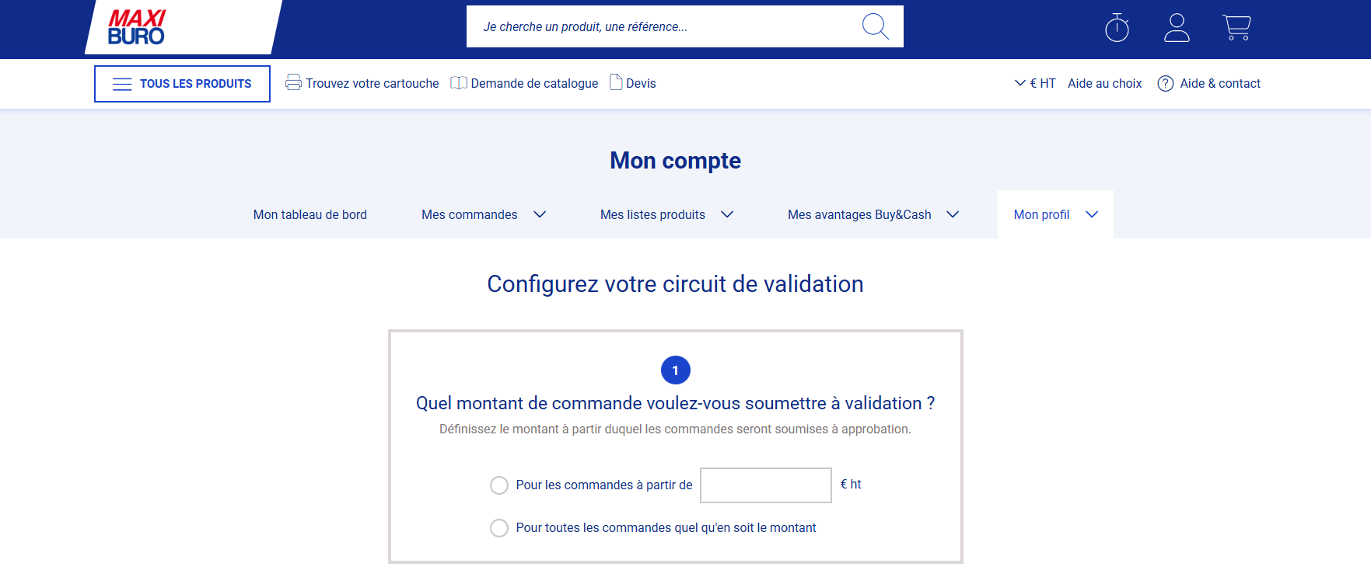Click the Devis document icon
The height and width of the screenshot is (584, 1371).
coord(616,82)
